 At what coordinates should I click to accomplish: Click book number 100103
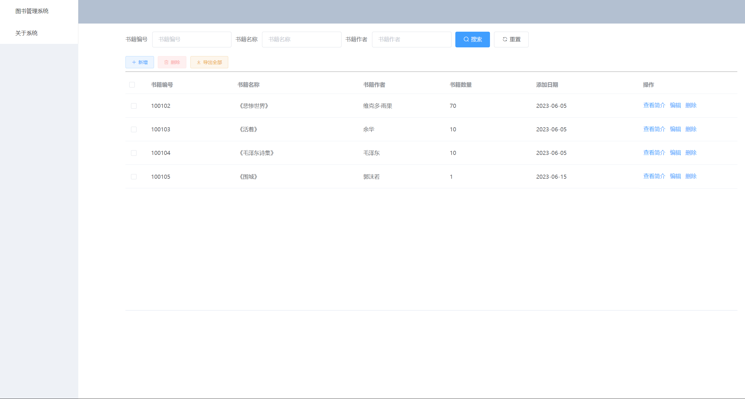pos(161,129)
